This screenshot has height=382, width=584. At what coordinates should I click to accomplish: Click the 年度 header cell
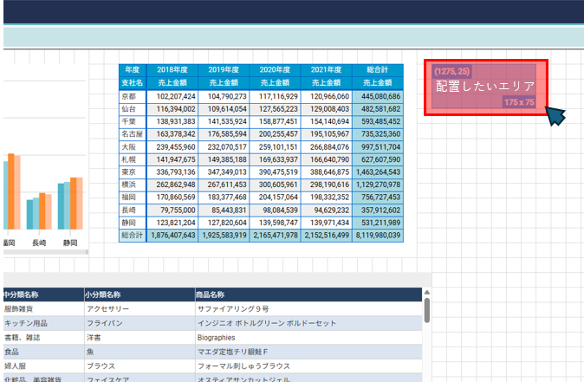(x=132, y=69)
